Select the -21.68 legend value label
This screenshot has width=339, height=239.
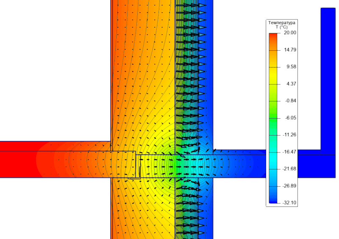290,168
